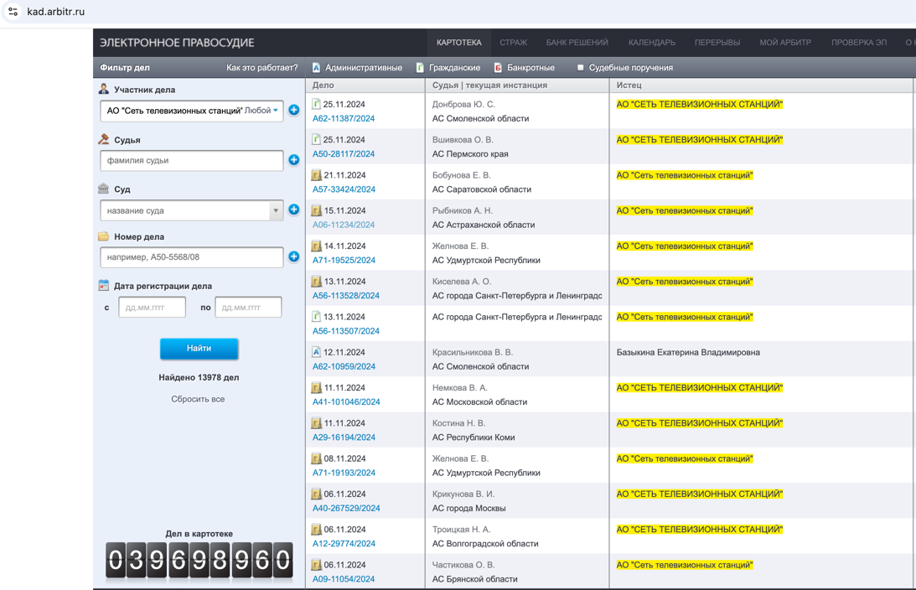The height and width of the screenshot is (590, 916).
Task: Open the ПРОВЕРКА ЭП tab
Action: pos(859,43)
